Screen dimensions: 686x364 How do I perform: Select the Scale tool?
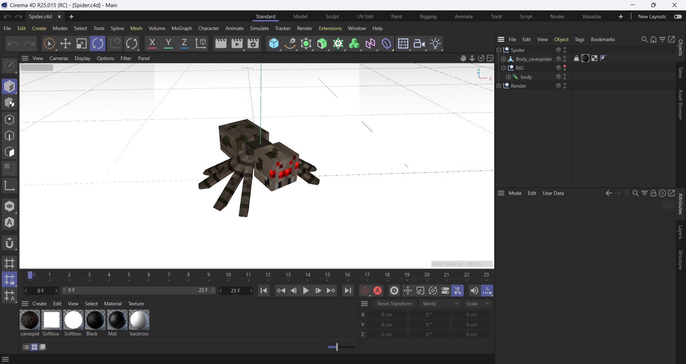point(81,44)
